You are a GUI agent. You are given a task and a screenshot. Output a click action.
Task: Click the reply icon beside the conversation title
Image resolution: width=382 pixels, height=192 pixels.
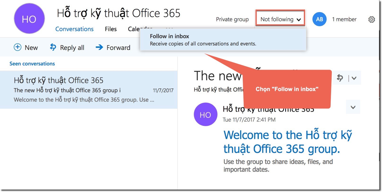coord(340,78)
